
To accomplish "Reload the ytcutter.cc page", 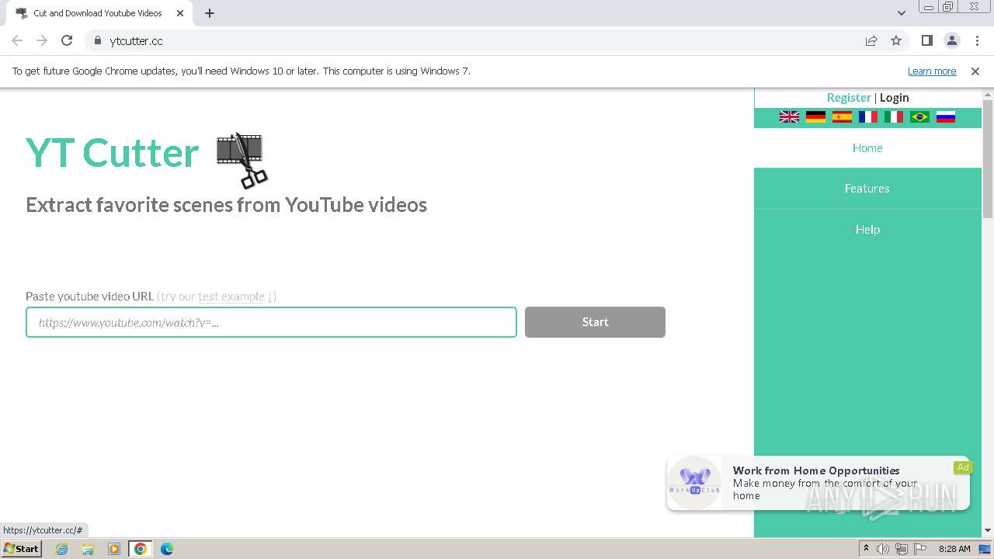I will click(x=67, y=40).
